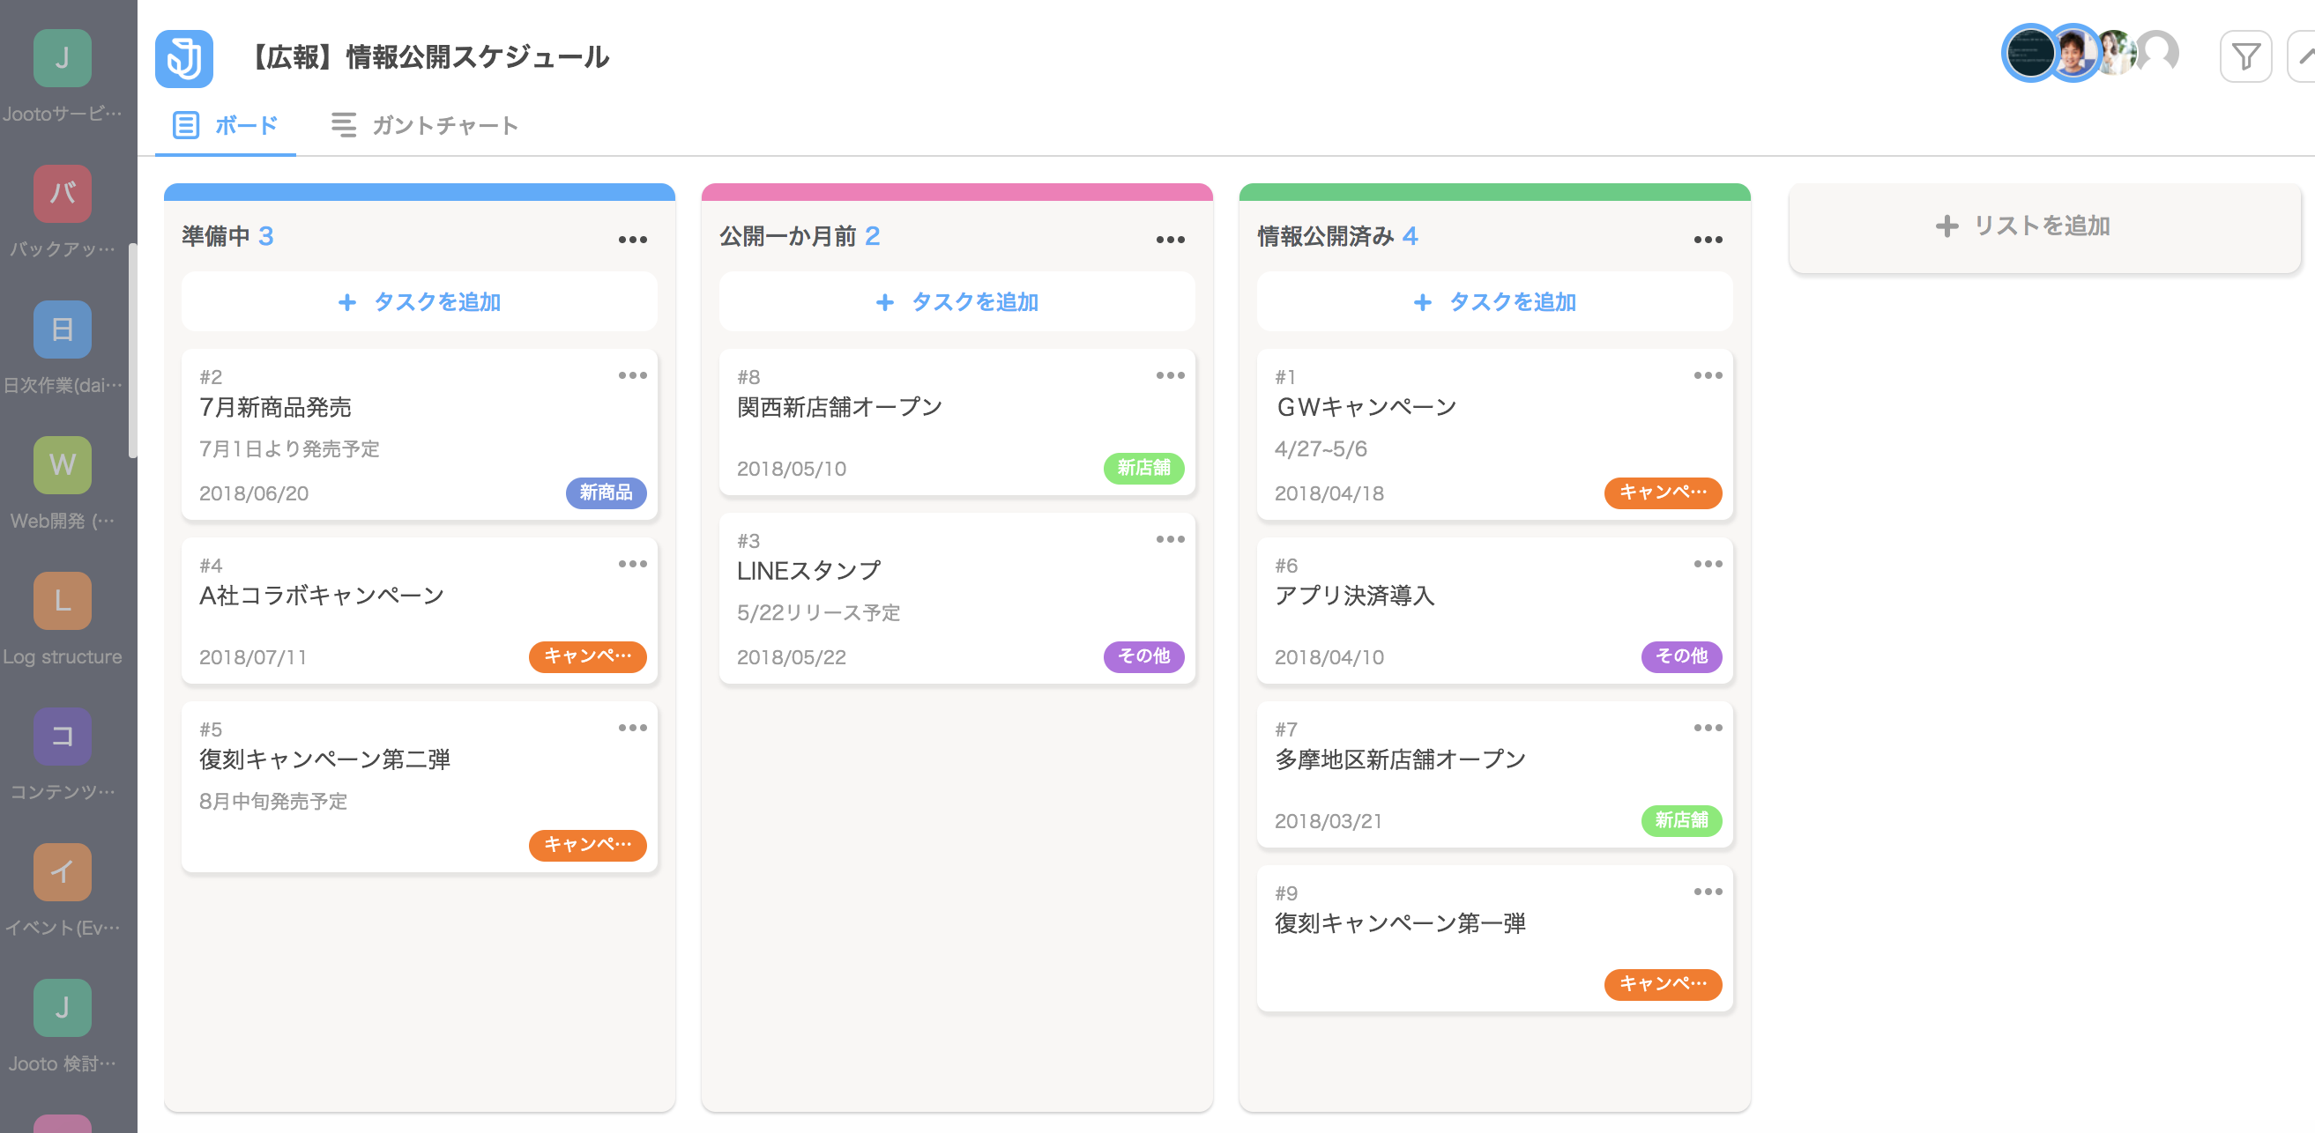The image size is (2315, 1133).
Task: Click the due date 2018/06/20
Action: pos(253,493)
